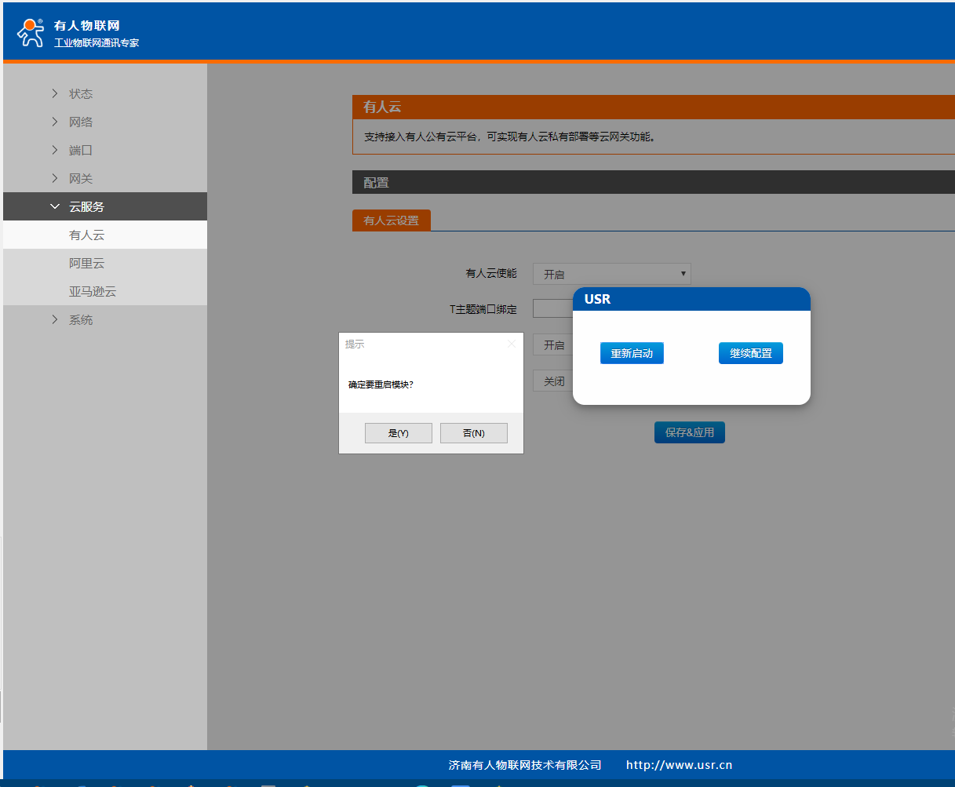Open the 网关 sidebar section

click(x=80, y=179)
